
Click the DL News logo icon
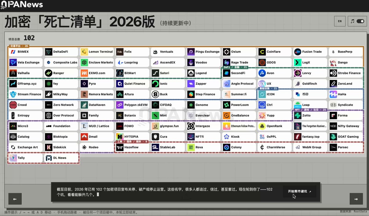[49, 158]
